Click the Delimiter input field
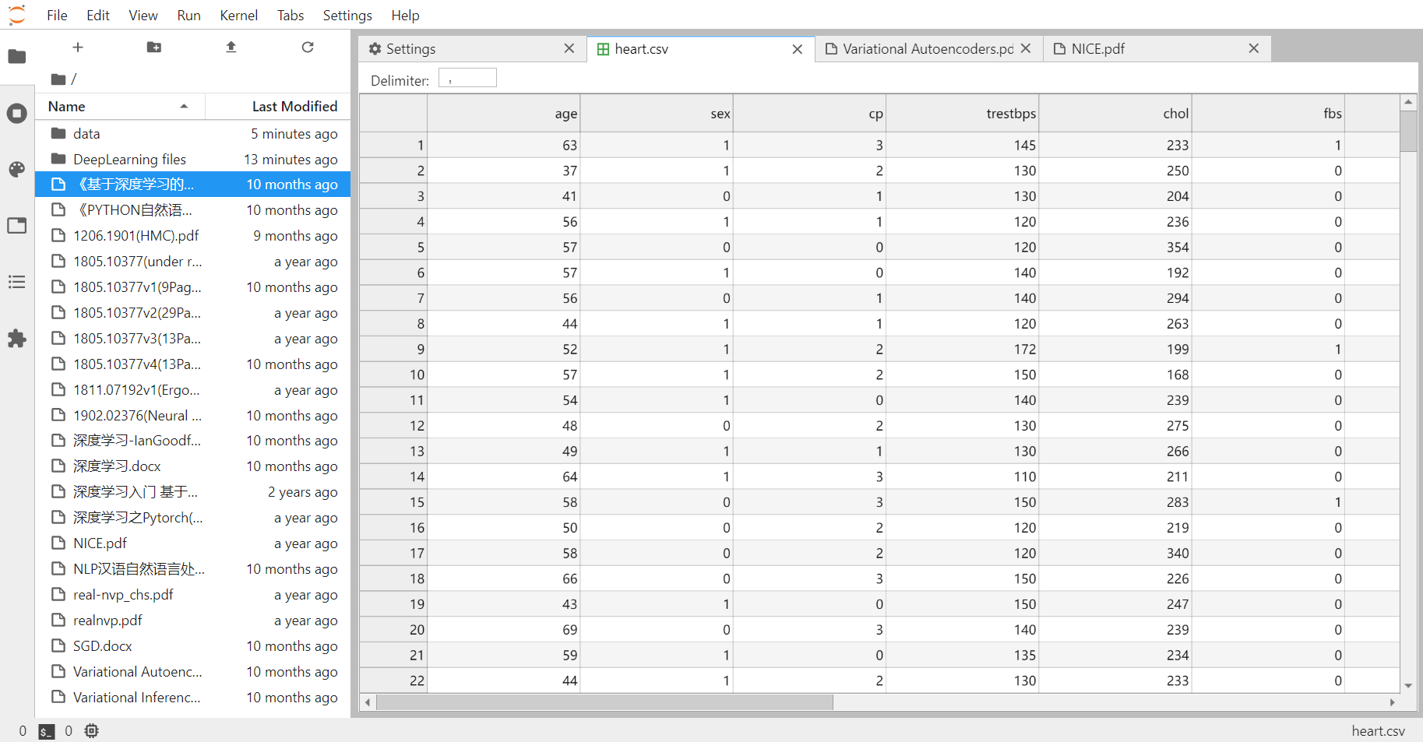Viewport: 1423px width, 742px height. pos(467,77)
